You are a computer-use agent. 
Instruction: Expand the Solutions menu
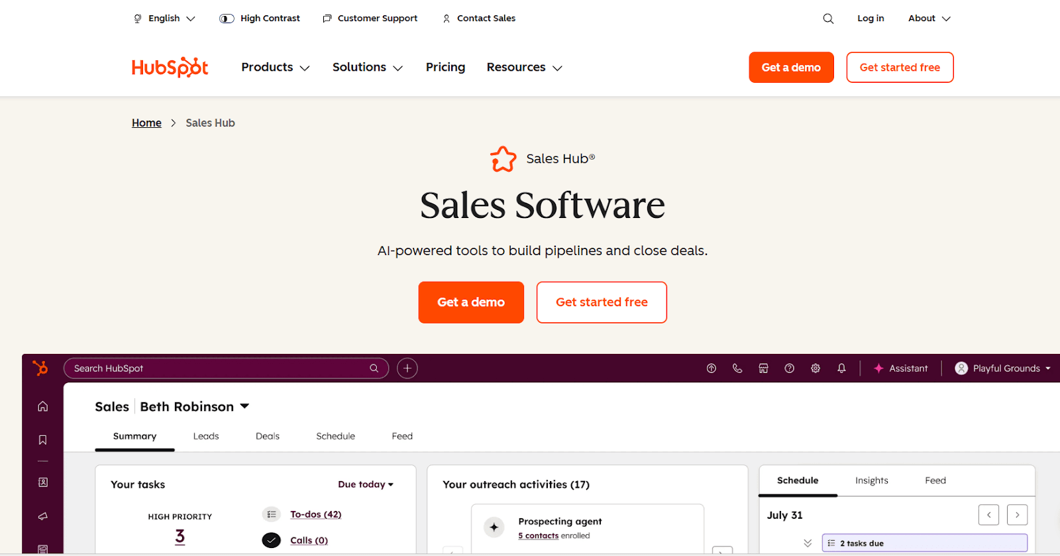tap(368, 68)
